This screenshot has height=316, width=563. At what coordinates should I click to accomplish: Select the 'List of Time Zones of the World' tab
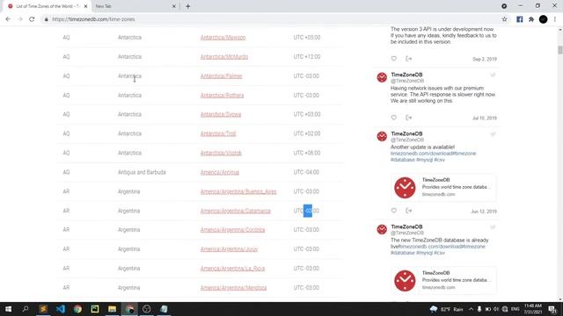(47, 6)
